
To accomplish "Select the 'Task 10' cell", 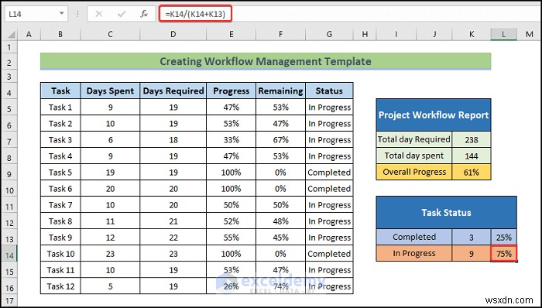I will pos(60,254).
